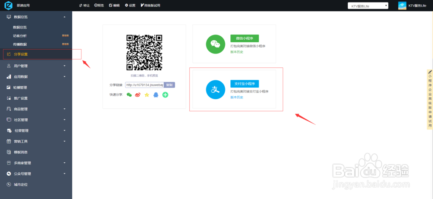
Task: Share via the Qzone star icon
Action: pos(147,95)
